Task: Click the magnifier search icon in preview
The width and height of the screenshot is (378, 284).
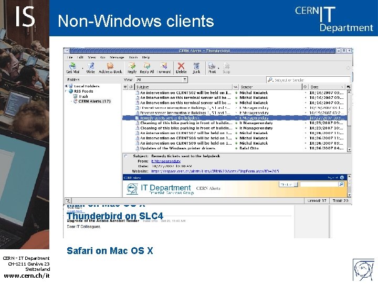Action: coord(341,185)
